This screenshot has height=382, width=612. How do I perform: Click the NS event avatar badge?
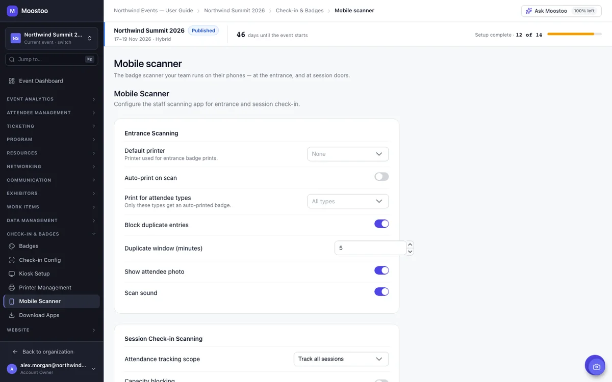pos(16,38)
